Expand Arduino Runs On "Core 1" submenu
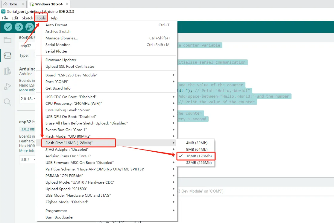Viewport: 334px width, 223px height. point(106,156)
